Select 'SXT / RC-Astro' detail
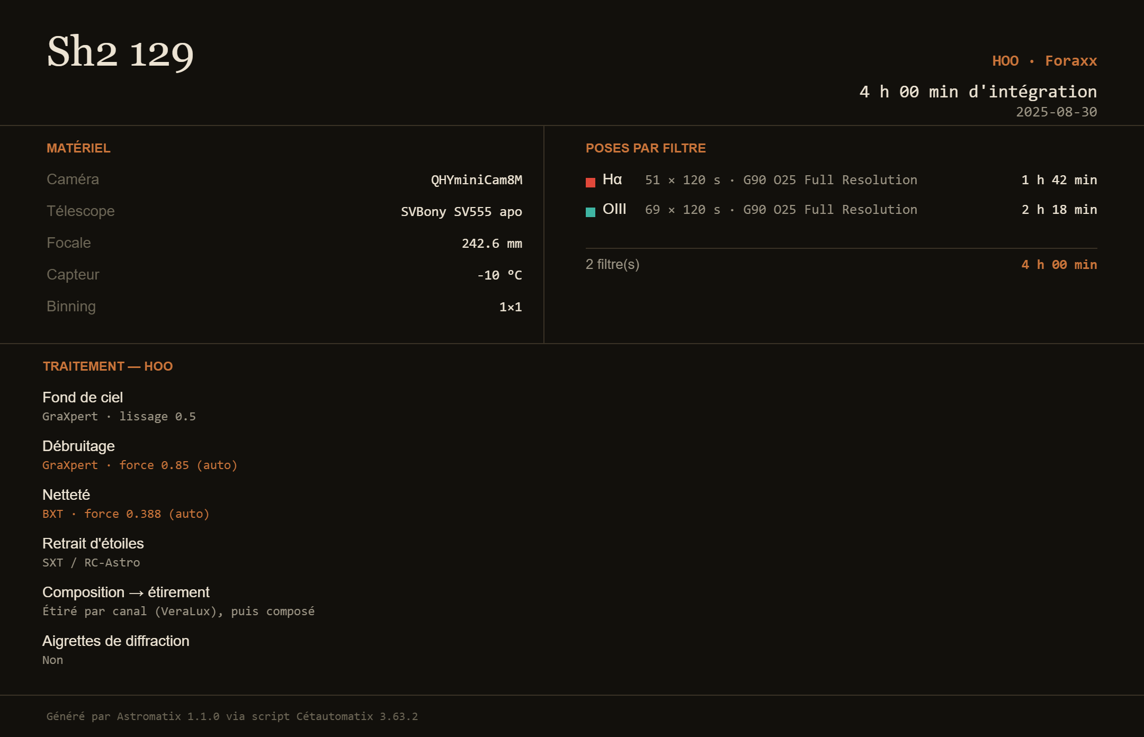Viewport: 1144px width, 737px height. (91, 563)
